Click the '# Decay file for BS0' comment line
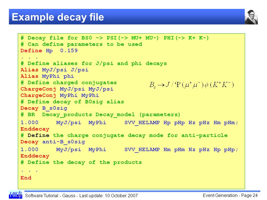The image size is (267, 200). tap(115, 38)
